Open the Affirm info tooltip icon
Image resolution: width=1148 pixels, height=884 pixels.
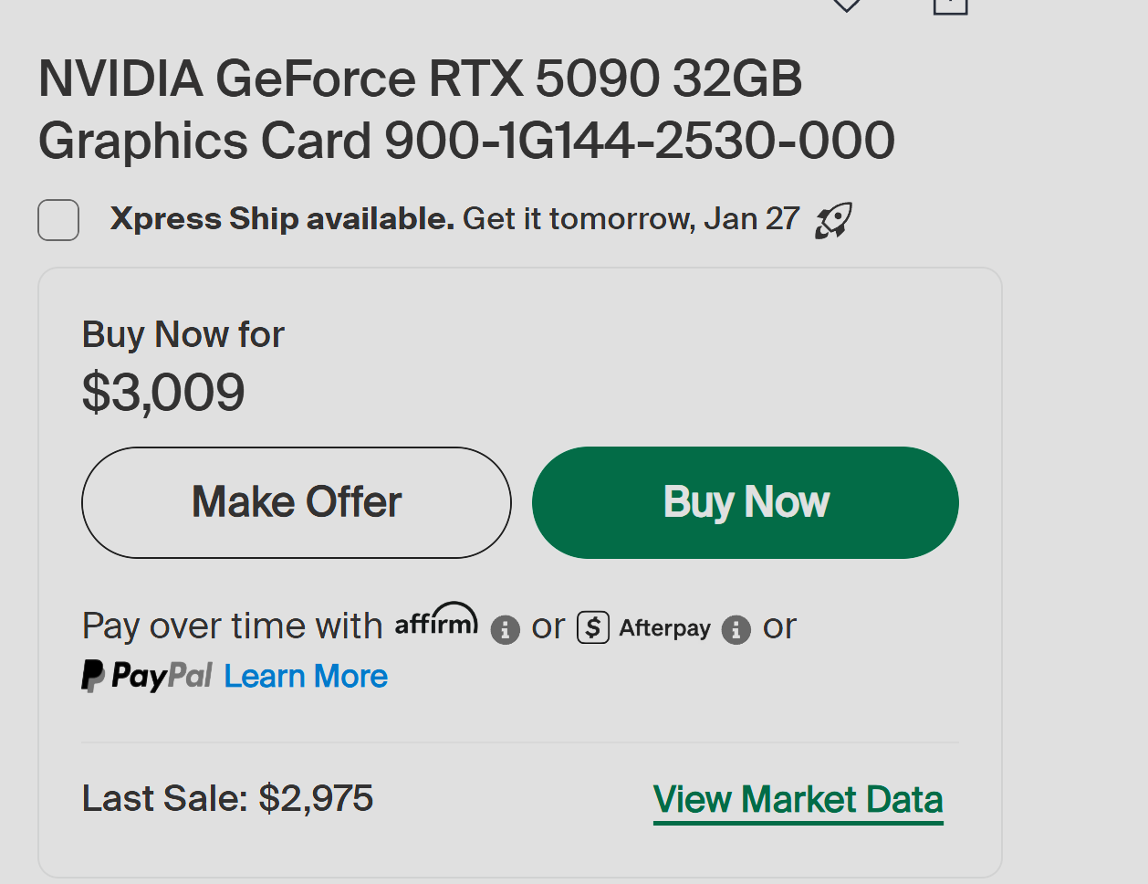[505, 629]
